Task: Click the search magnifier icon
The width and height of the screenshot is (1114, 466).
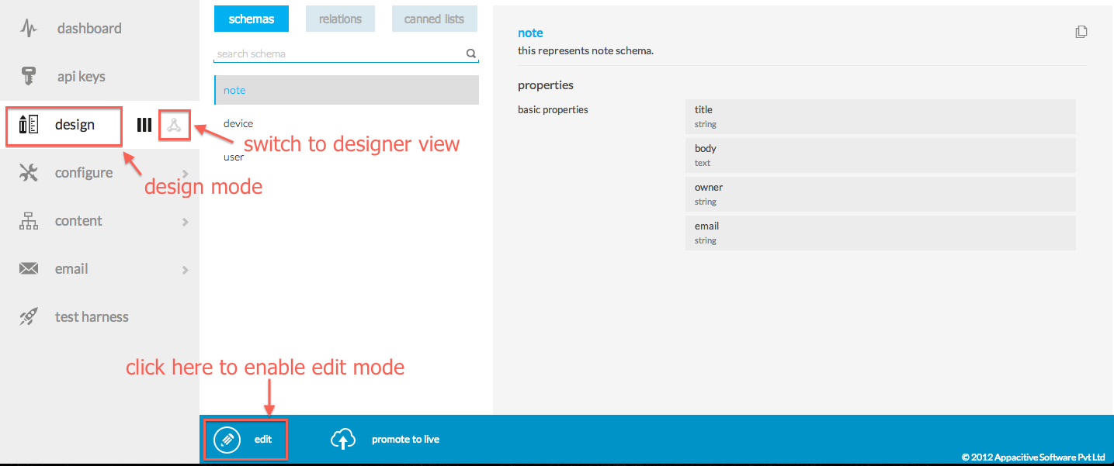Action: [x=470, y=54]
